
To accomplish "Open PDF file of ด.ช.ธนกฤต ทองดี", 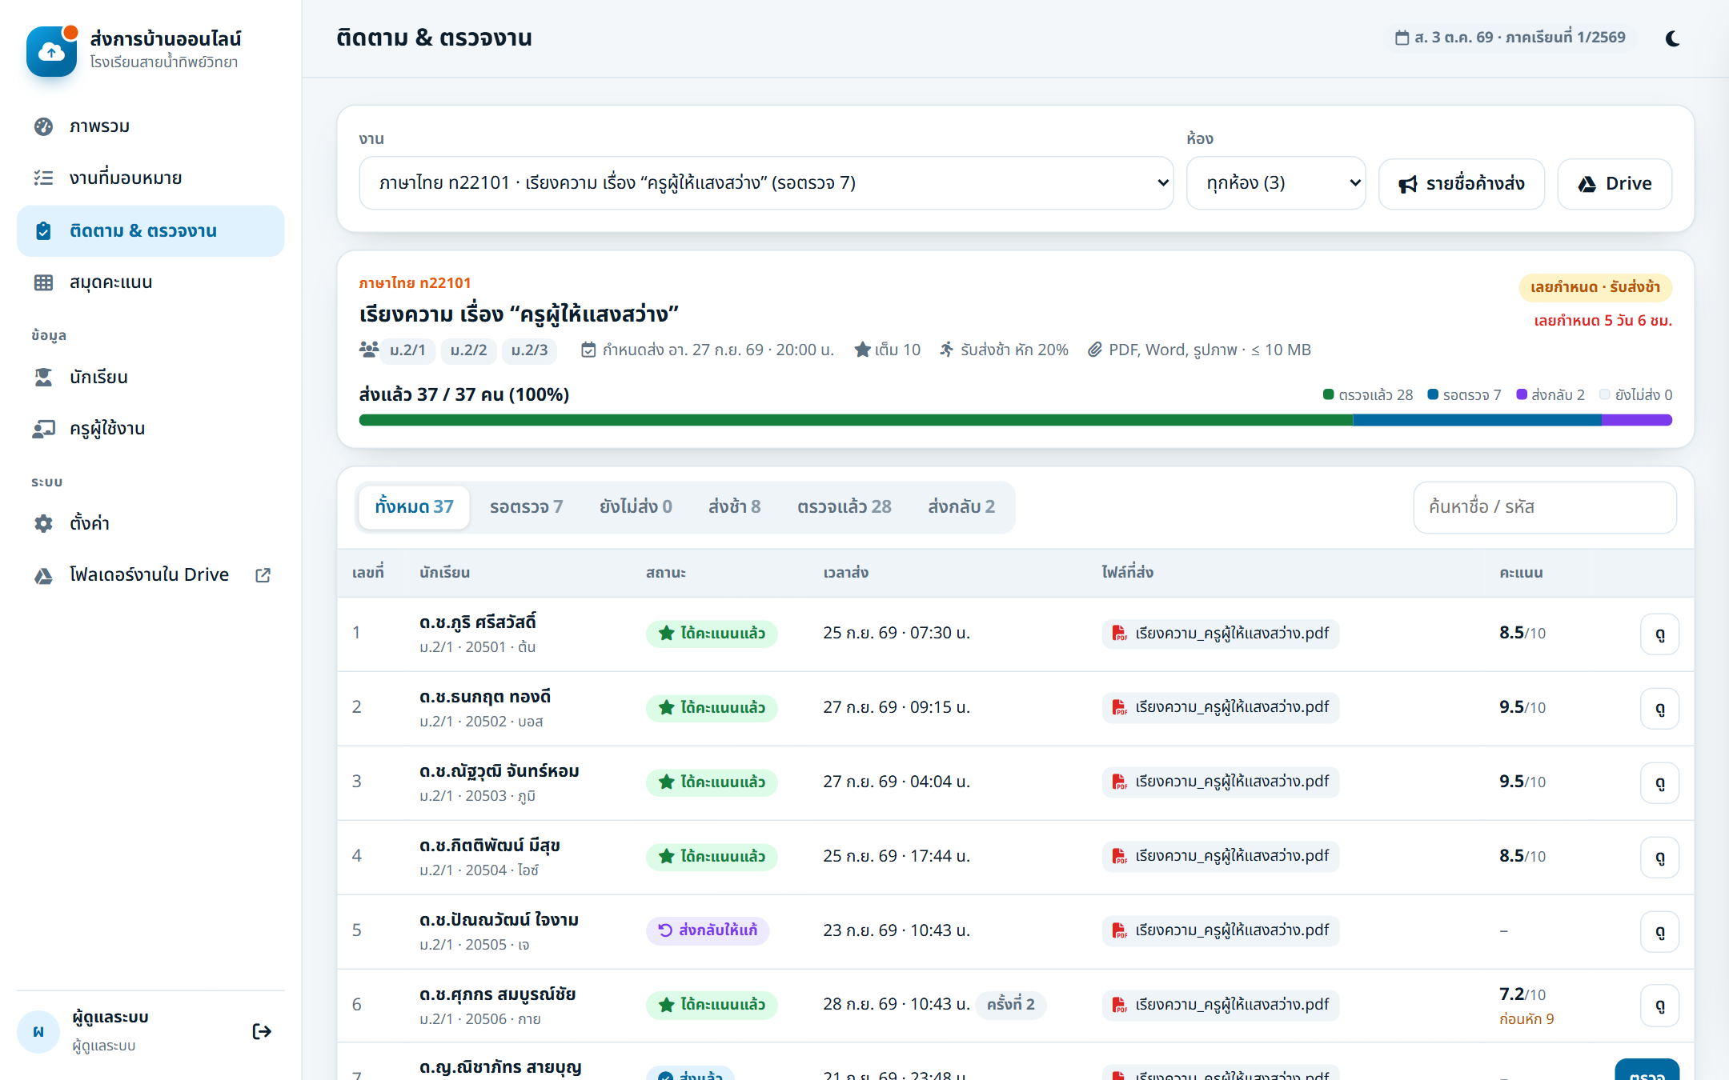I will (x=1221, y=707).
